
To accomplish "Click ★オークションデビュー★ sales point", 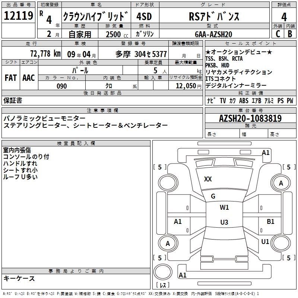I will [239, 52].
